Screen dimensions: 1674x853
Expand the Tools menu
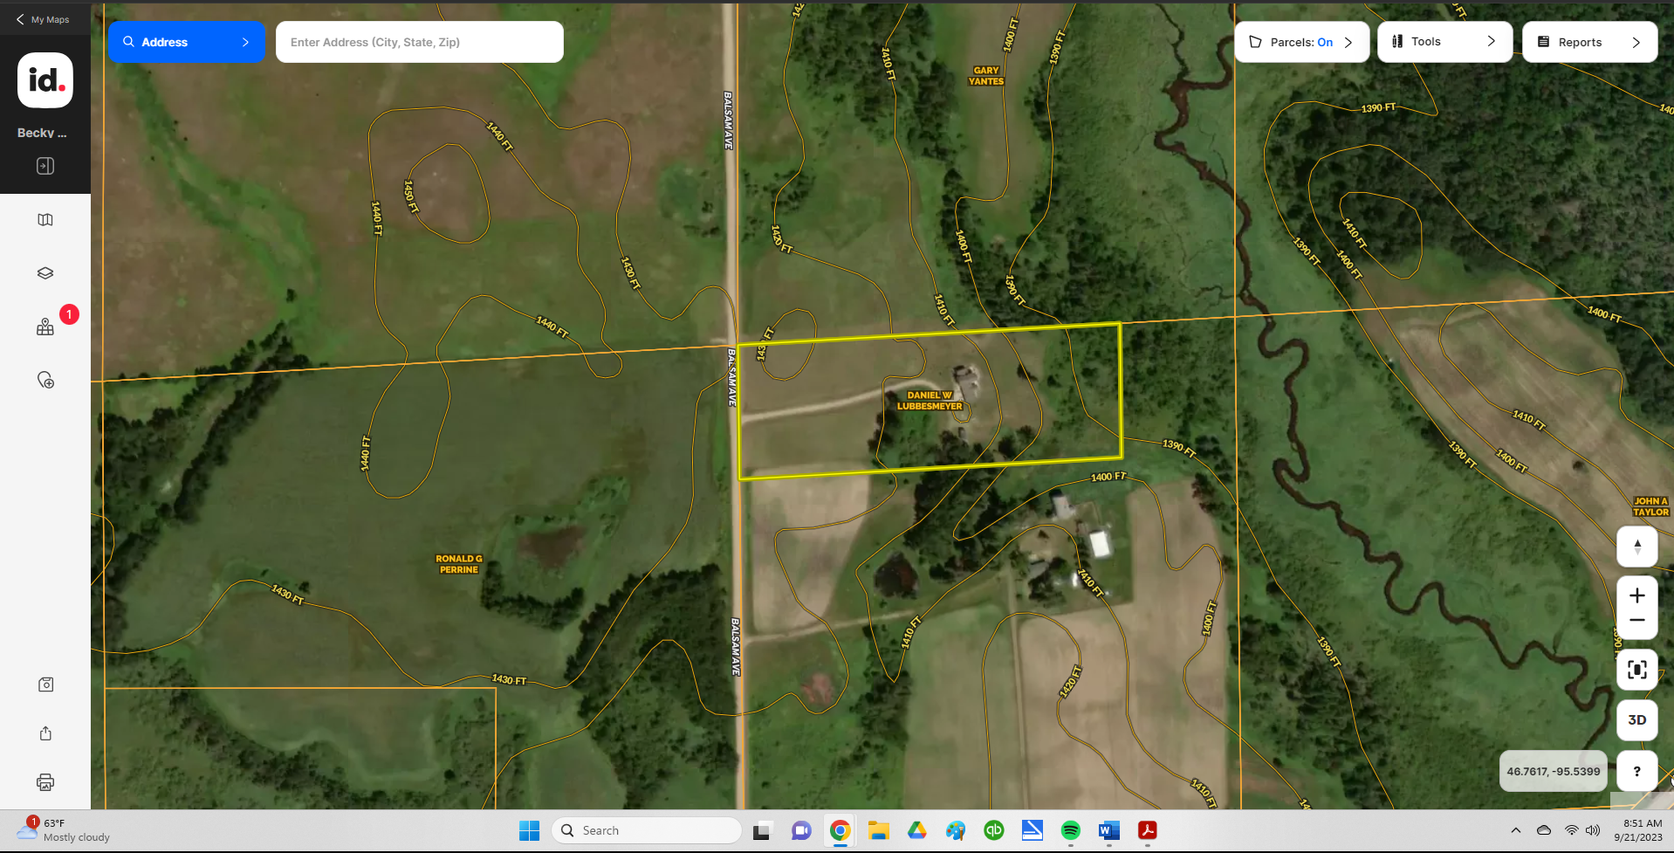1444,42
